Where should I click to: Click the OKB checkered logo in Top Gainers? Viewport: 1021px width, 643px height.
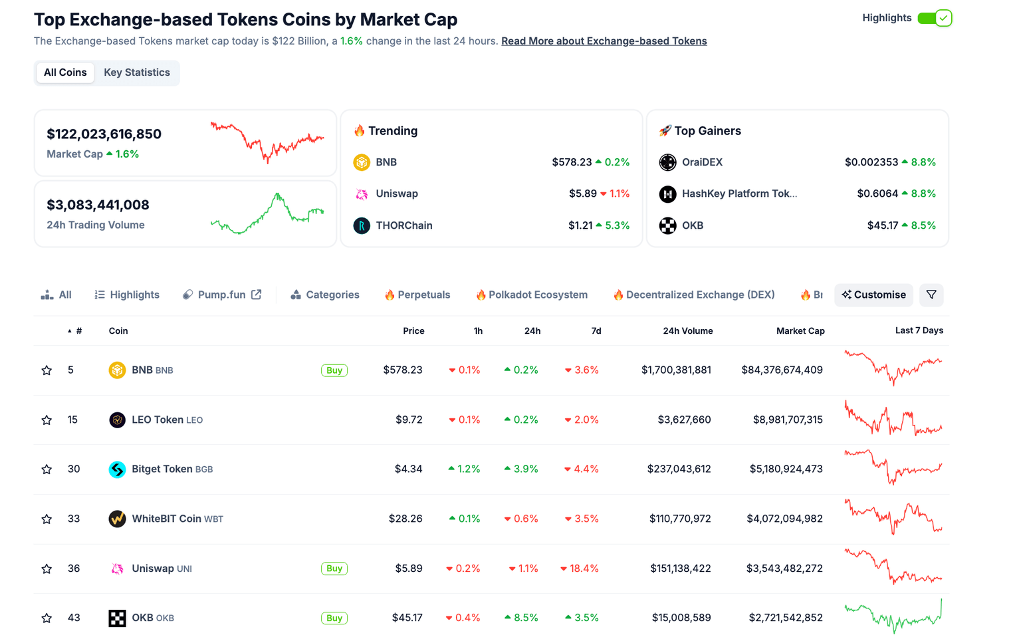[x=667, y=225]
